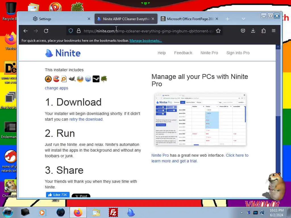This screenshot has width=291, height=218.
Task: Open FileZilla from the taskbar
Action: (x=113, y=212)
